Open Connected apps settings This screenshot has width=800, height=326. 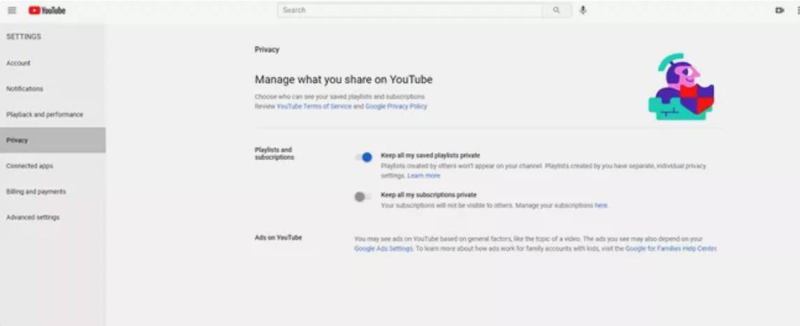click(x=29, y=166)
